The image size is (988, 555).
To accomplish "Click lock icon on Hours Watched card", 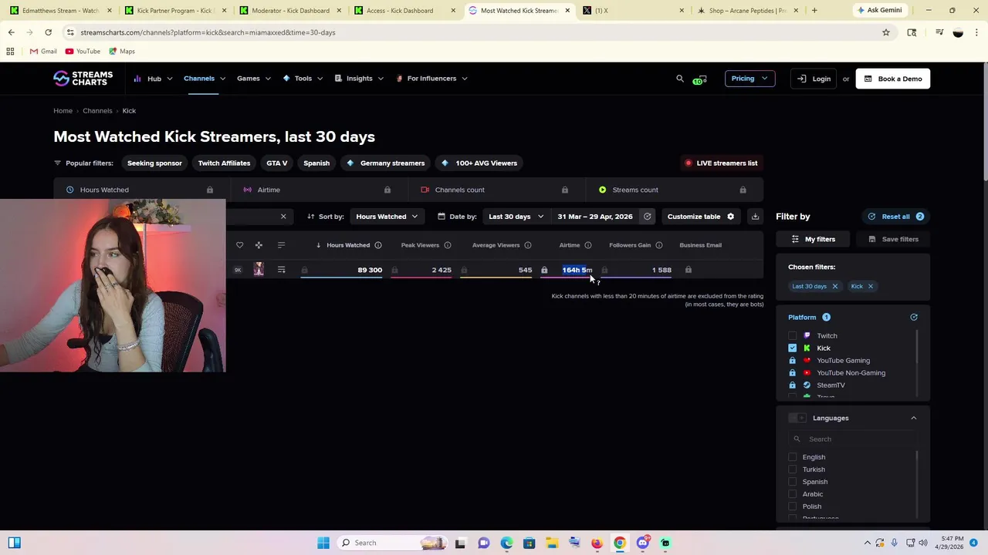I will (210, 190).
